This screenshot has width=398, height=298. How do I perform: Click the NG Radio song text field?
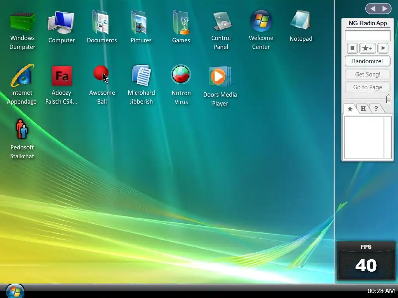coord(367,36)
